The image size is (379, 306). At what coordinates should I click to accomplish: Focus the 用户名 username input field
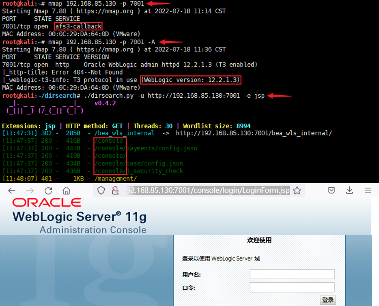click(292, 274)
